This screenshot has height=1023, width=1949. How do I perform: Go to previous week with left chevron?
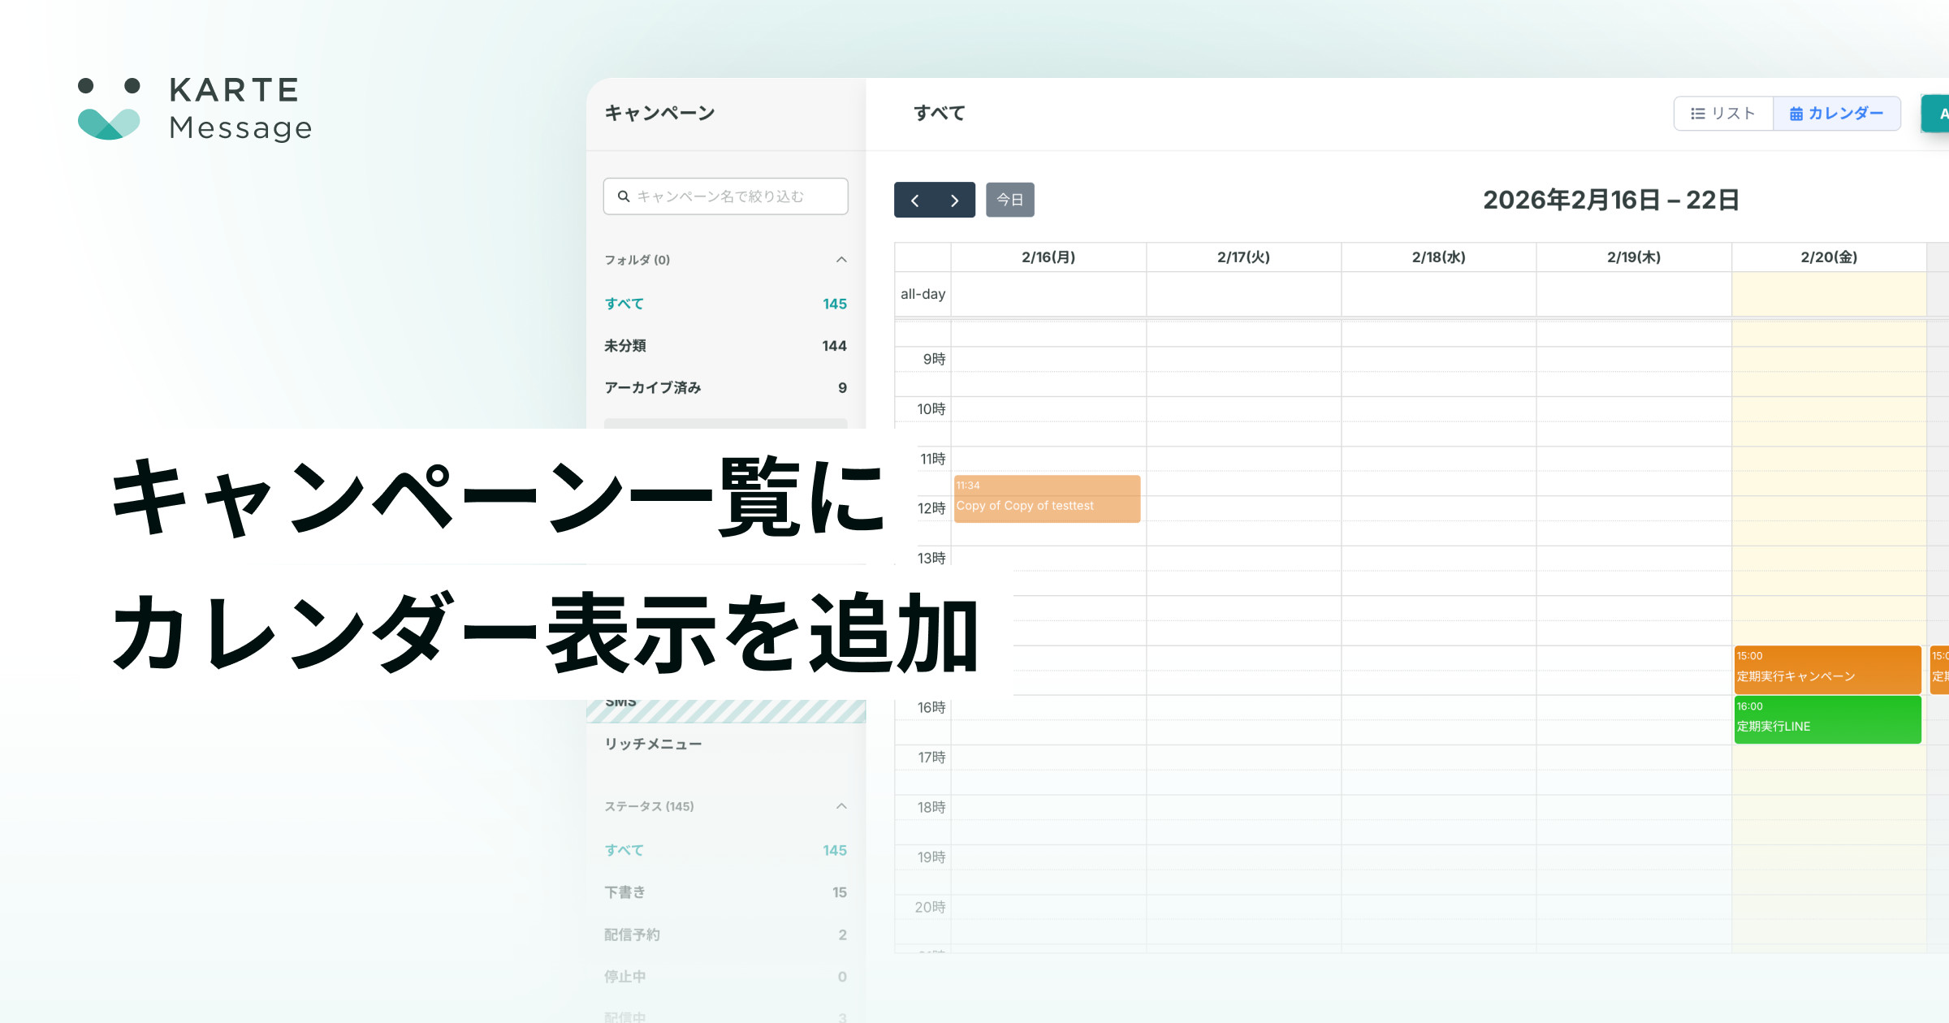[914, 200]
